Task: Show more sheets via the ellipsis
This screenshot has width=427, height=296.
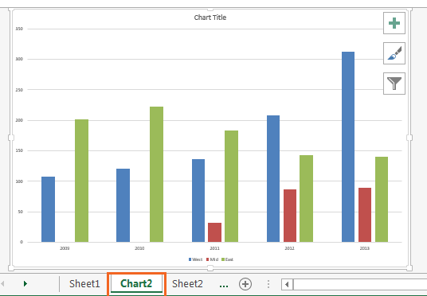Action: tap(224, 285)
